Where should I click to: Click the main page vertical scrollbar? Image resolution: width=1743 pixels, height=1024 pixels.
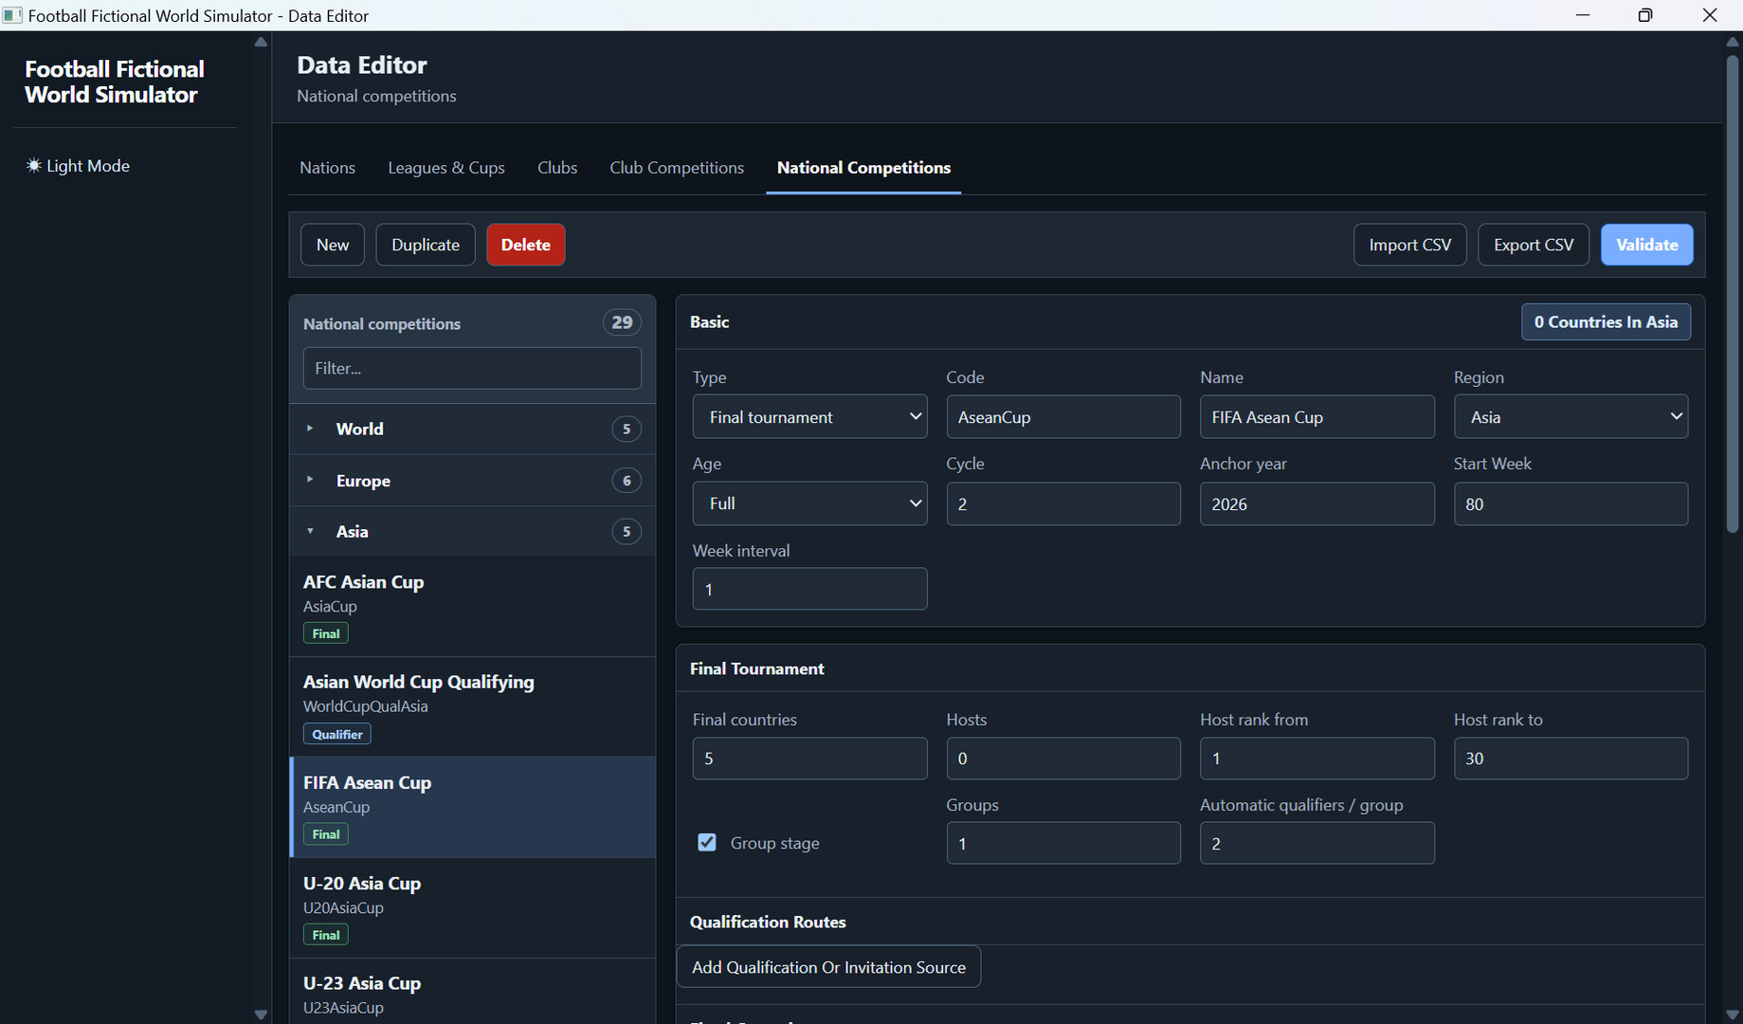[1733, 294]
